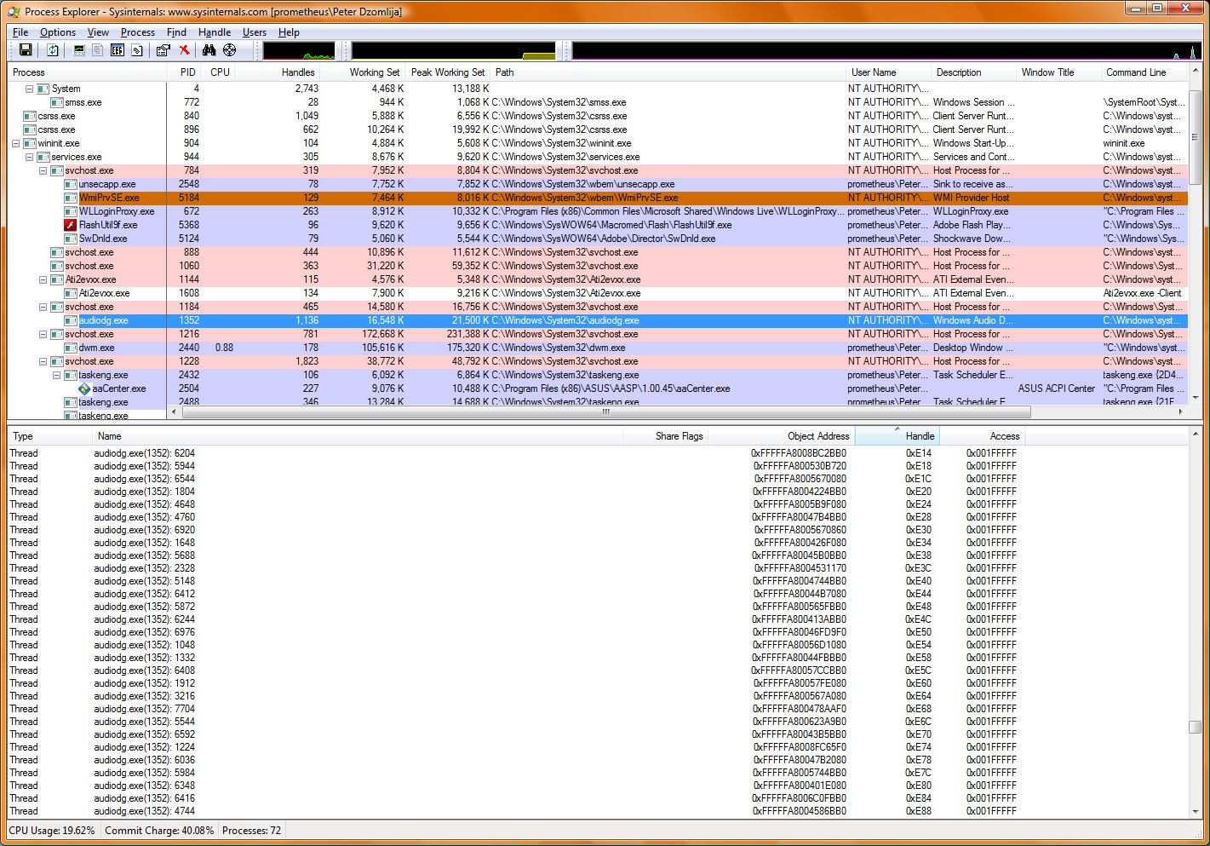1210x846 pixels.
Task: Click the Refresh Now toolbar icon
Action: click(53, 50)
